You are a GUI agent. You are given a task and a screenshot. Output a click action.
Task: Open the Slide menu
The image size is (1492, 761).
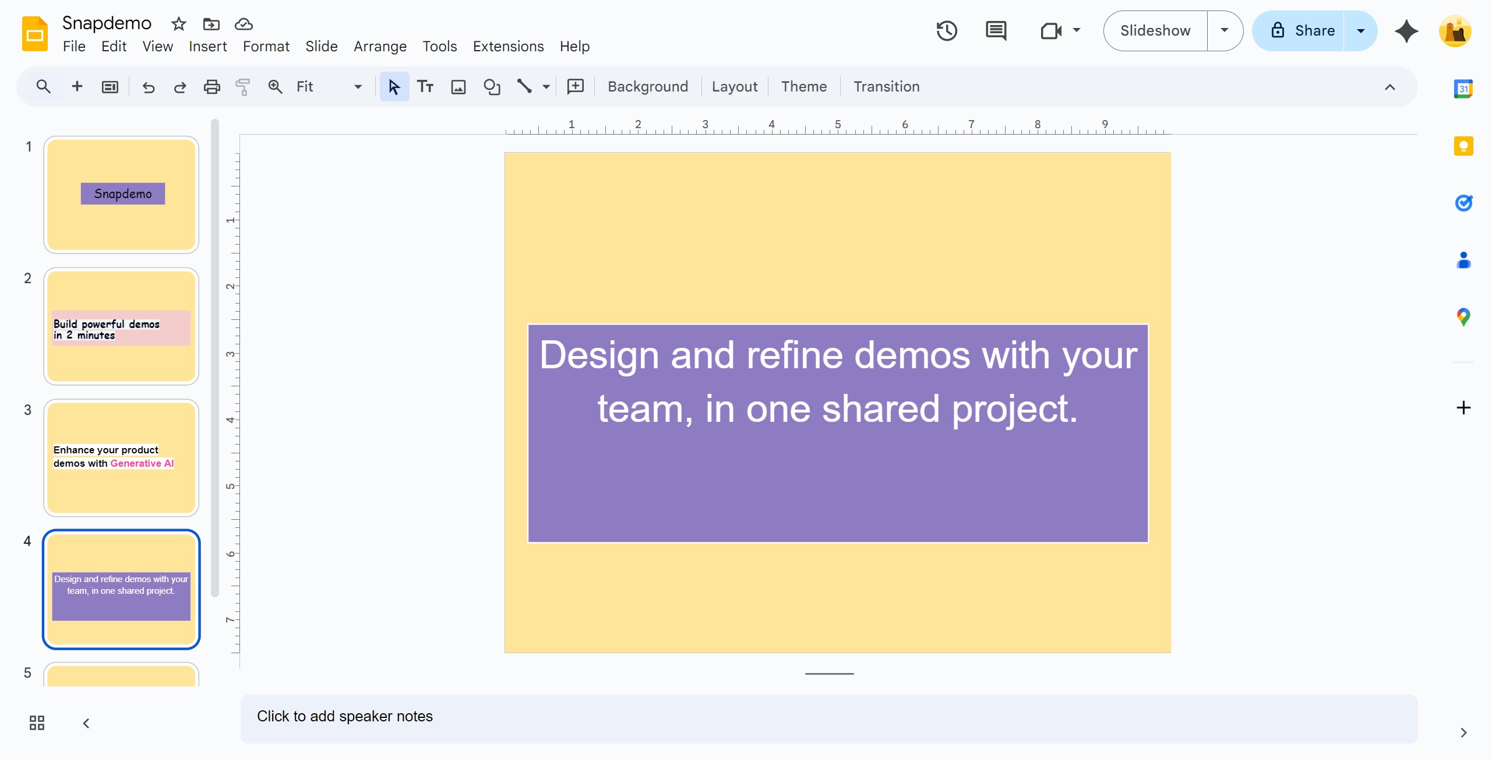pyautogui.click(x=321, y=46)
